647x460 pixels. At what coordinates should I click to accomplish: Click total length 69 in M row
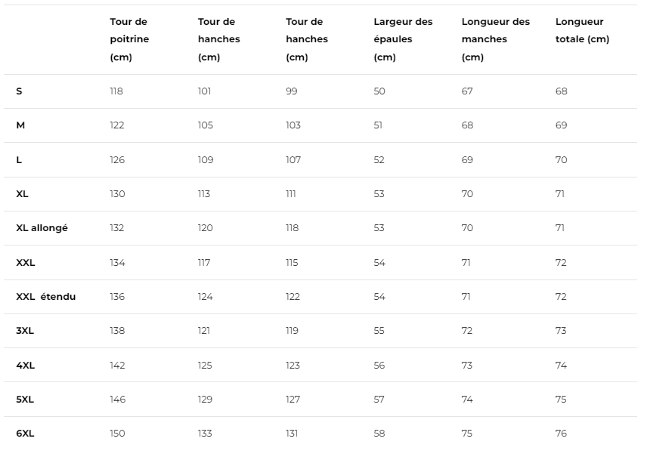click(561, 125)
